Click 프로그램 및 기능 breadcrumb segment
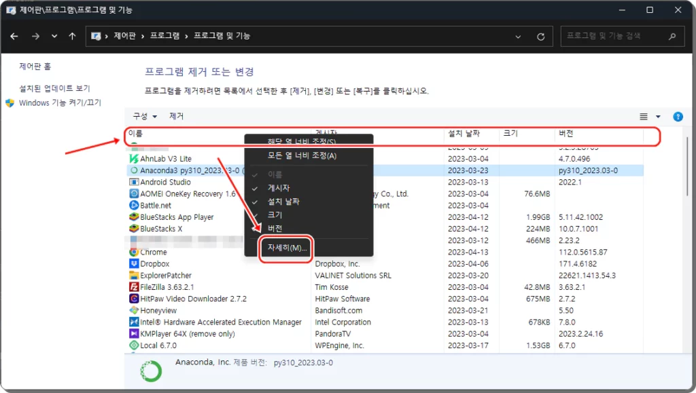The width and height of the screenshot is (696, 393). tap(222, 36)
